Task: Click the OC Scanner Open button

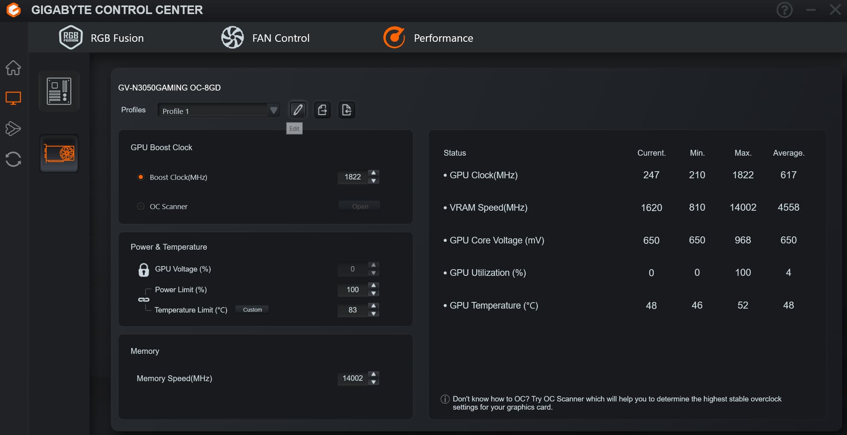Action: click(x=360, y=206)
